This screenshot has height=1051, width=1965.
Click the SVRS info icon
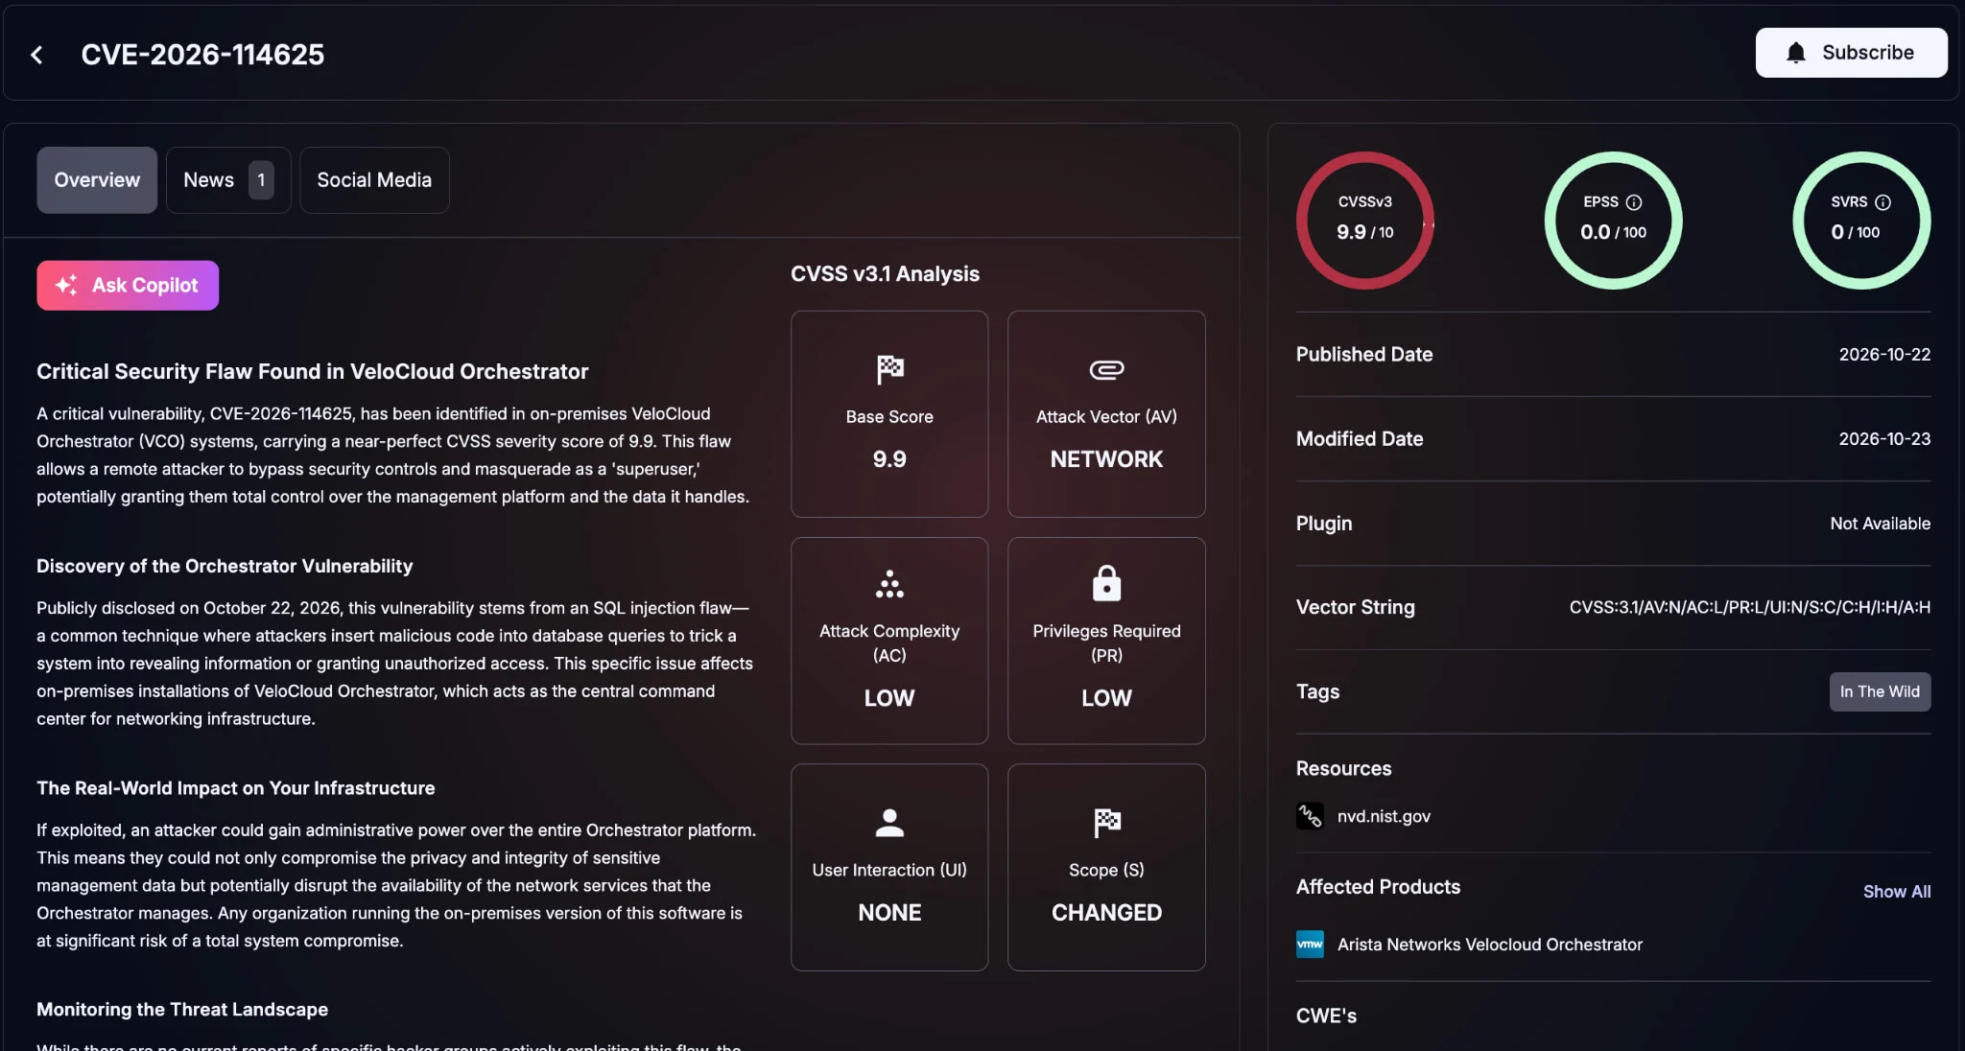[1882, 202]
